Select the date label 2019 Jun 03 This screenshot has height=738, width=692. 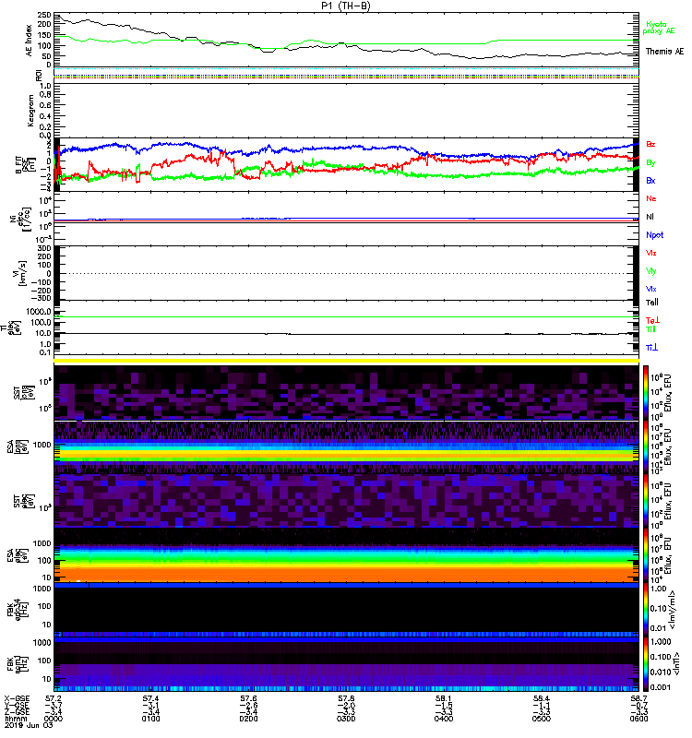[29, 725]
